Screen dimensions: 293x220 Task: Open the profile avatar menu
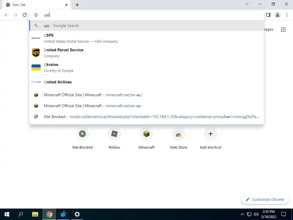click(x=278, y=15)
